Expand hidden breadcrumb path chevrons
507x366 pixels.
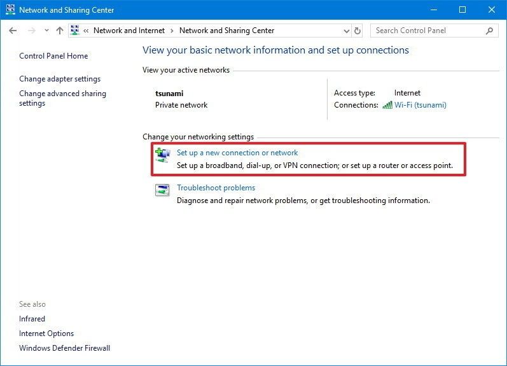86,31
